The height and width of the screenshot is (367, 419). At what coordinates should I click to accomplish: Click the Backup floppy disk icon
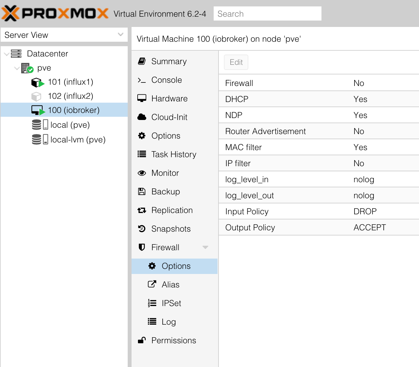click(142, 192)
